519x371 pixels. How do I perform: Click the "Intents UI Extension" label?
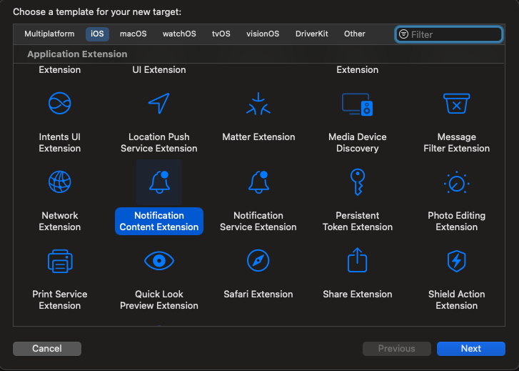point(59,142)
